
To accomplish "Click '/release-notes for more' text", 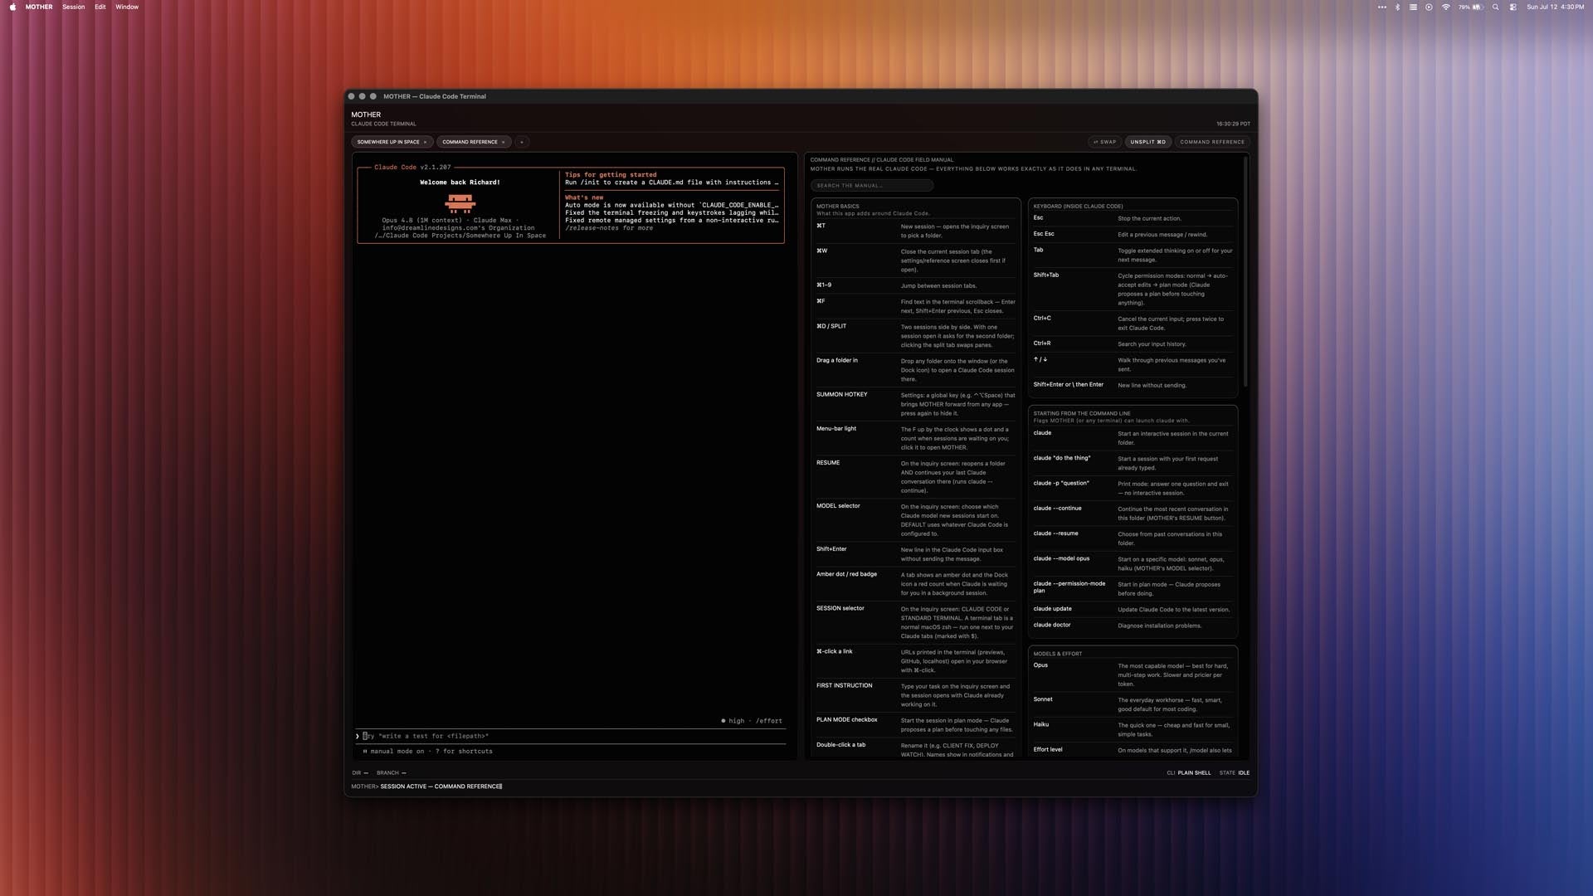I will [x=609, y=228].
